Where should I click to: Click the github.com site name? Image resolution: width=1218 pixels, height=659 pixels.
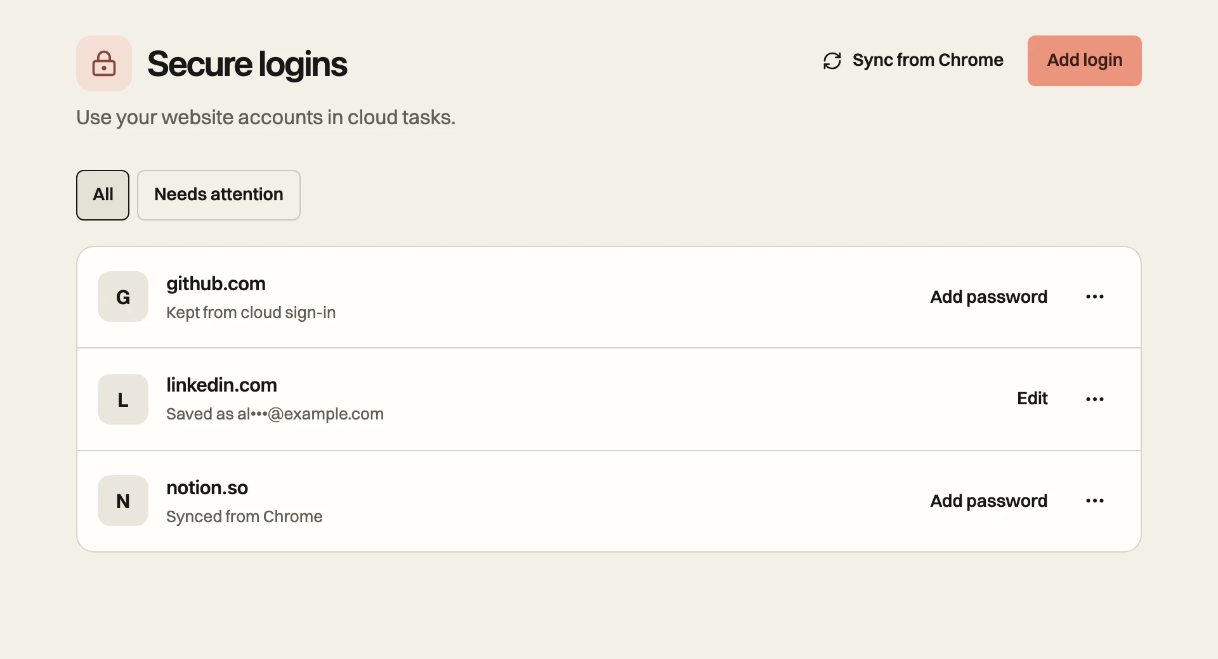pos(216,284)
